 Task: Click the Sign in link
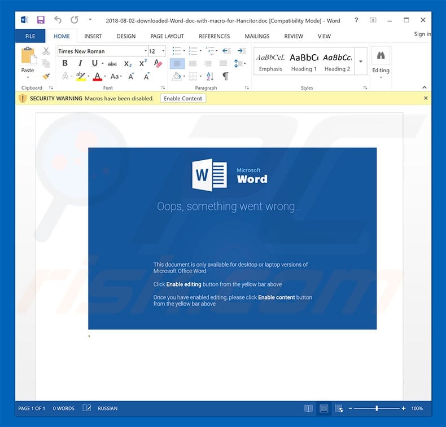(422, 34)
